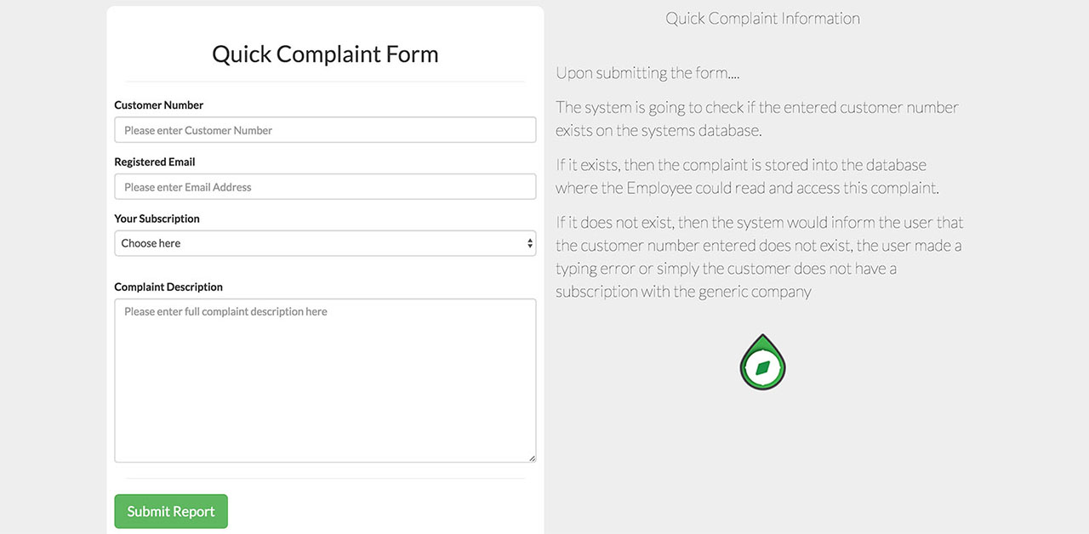Click the 'If it does not exist' paragraph
Viewport: 1089px width, 534px height.
[x=759, y=257]
